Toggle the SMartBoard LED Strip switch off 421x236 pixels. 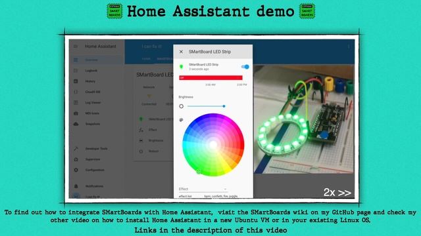pos(245,67)
